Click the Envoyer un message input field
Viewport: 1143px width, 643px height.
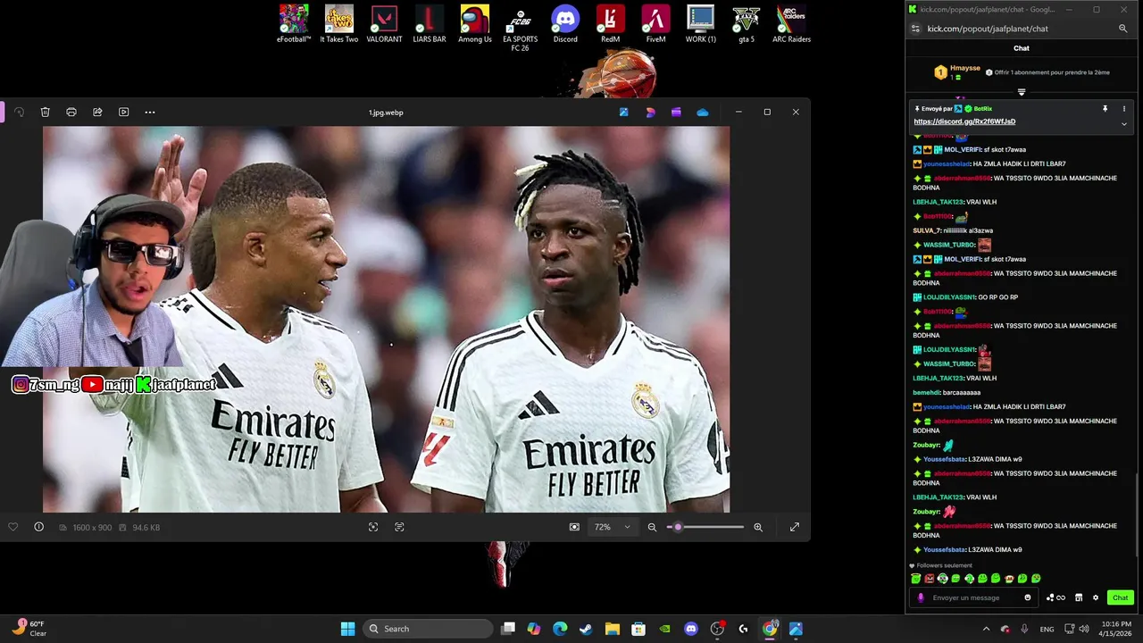click(x=973, y=597)
